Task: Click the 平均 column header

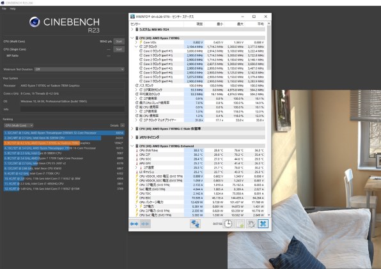Action: pos(255,24)
